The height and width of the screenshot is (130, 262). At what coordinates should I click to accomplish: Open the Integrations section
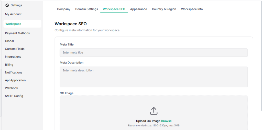coord(13,57)
